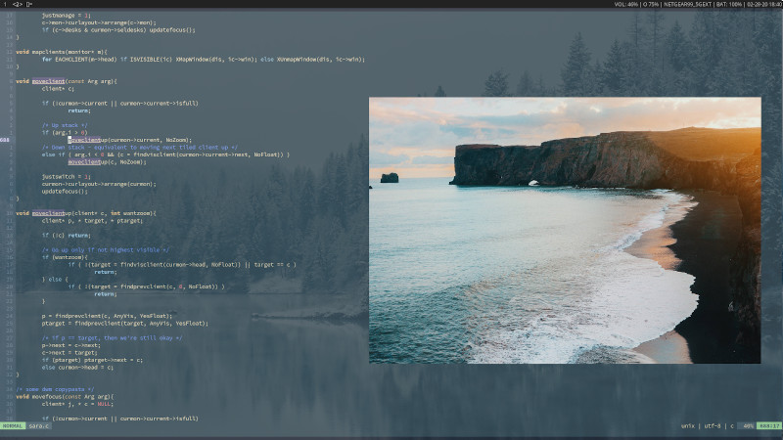Click the 'c' filetype indicator in statusline
This screenshot has height=440, width=783.
click(732, 425)
